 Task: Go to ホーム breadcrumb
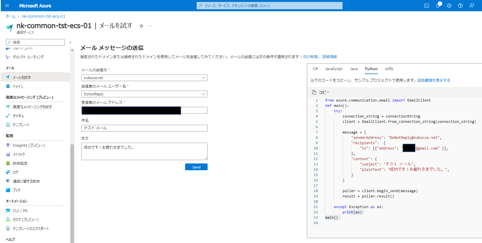pos(11,16)
